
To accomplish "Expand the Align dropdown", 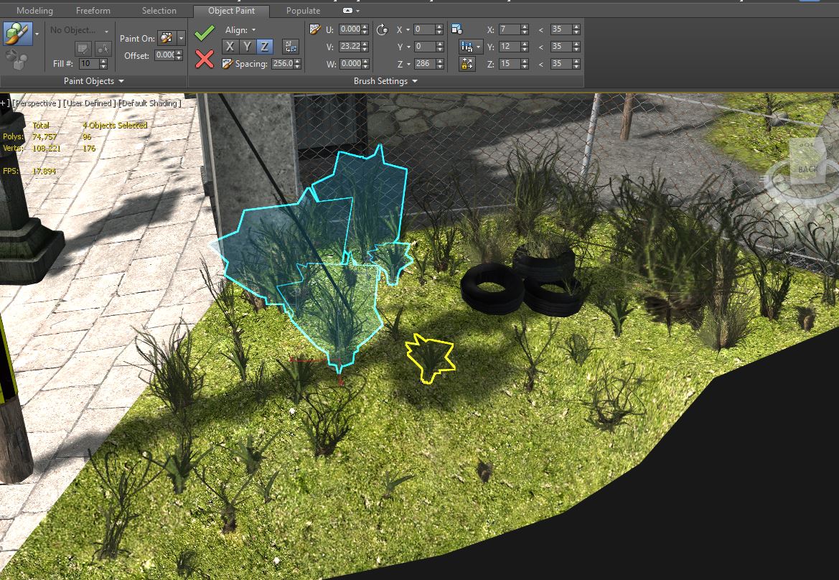I will point(240,30).
